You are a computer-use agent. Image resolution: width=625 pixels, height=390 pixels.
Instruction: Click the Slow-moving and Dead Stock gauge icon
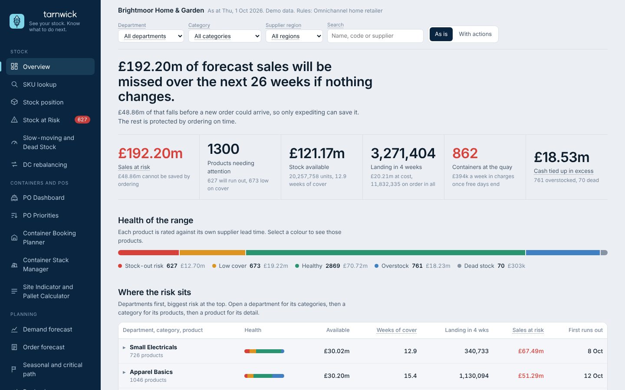click(x=14, y=142)
